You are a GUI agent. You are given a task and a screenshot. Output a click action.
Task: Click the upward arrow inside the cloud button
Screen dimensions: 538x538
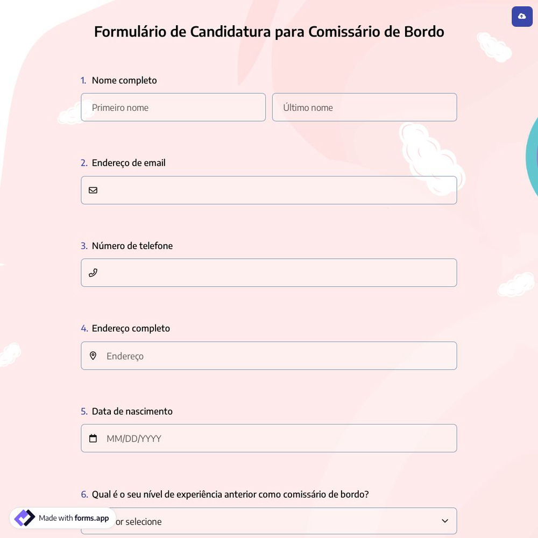pos(521,16)
